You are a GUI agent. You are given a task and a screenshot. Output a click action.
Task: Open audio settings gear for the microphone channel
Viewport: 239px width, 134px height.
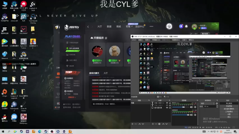(195, 107)
